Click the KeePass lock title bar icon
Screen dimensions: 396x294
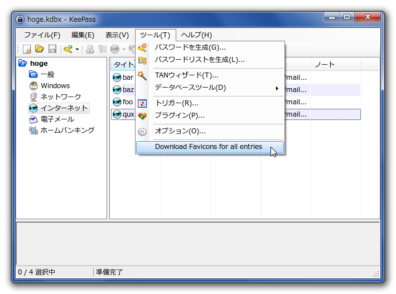pyautogui.click(x=20, y=19)
